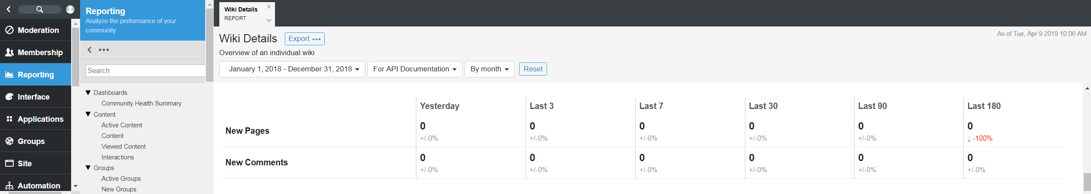Collapse the Dashboards tree node
This screenshot has width=1091, height=194.
pyautogui.click(x=88, y=92)
